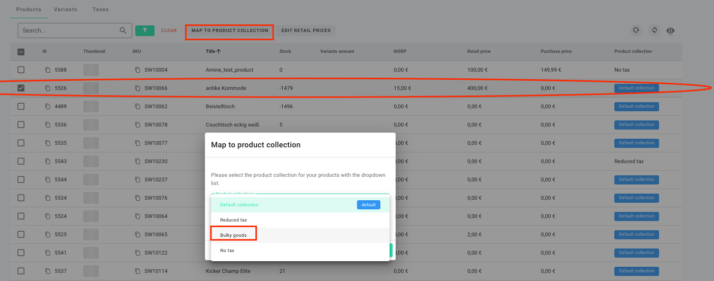Image resolution: width=714 pixels, height=281 pixels.
Task: Check the Amine_test_product row checkbox
Action: [x=21, y=70]
